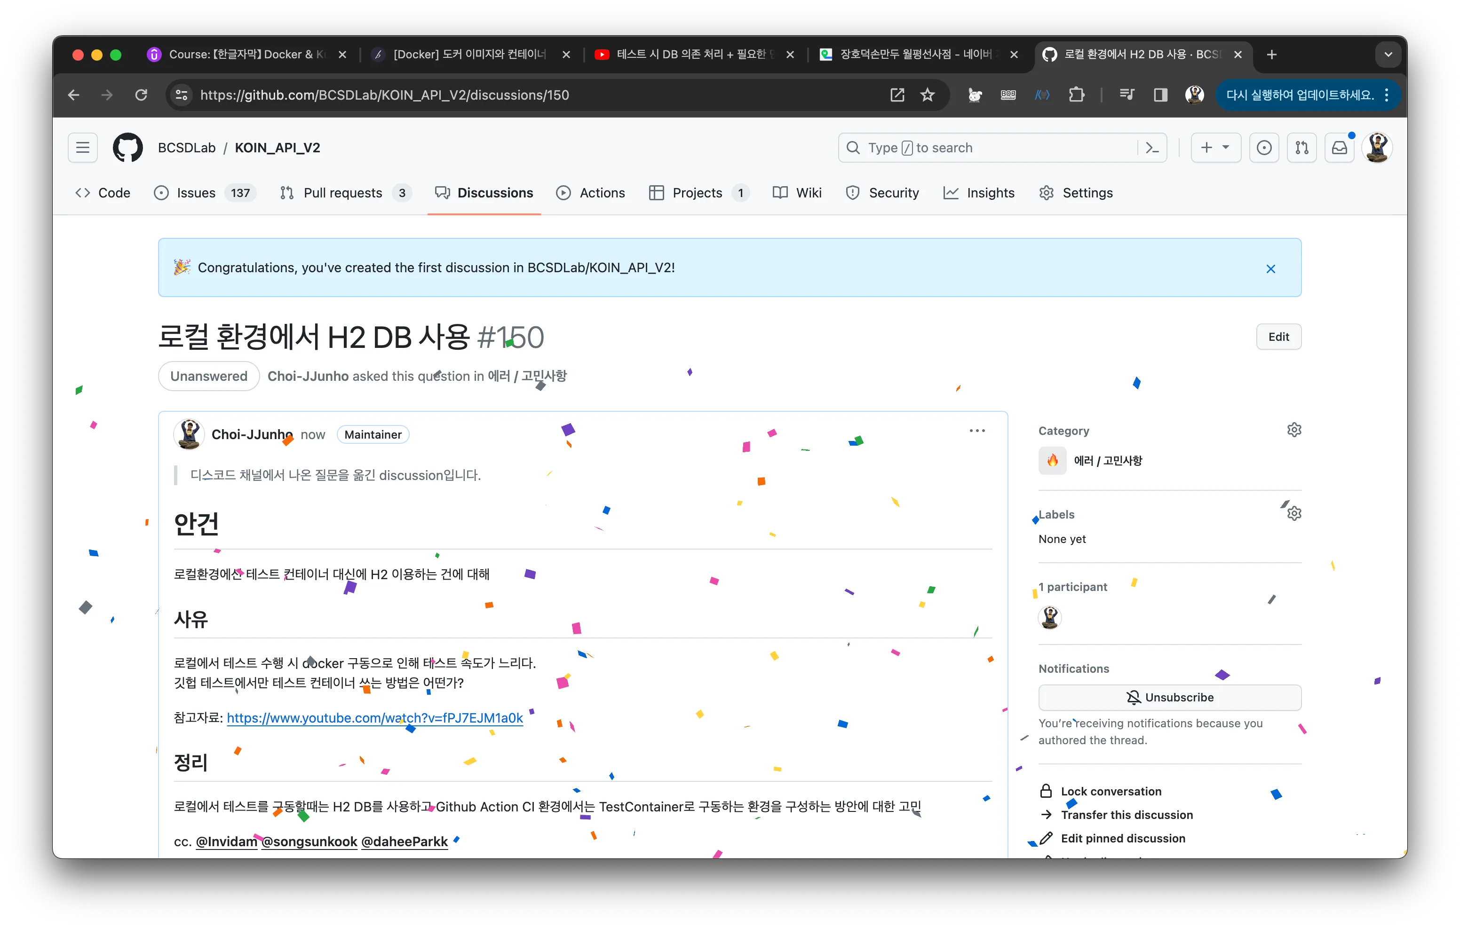
Task: Open notifications inbox icon
Action: click(1339, 148)
